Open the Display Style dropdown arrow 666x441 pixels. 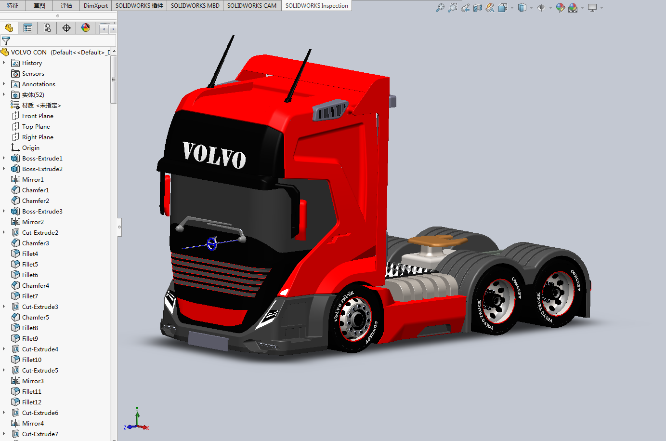click(x=531, y=8)
